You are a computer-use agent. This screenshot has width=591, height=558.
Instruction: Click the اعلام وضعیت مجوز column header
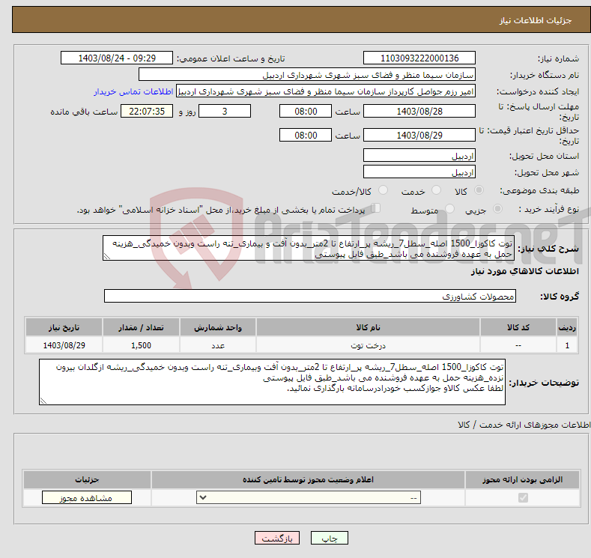pos(308,479)
